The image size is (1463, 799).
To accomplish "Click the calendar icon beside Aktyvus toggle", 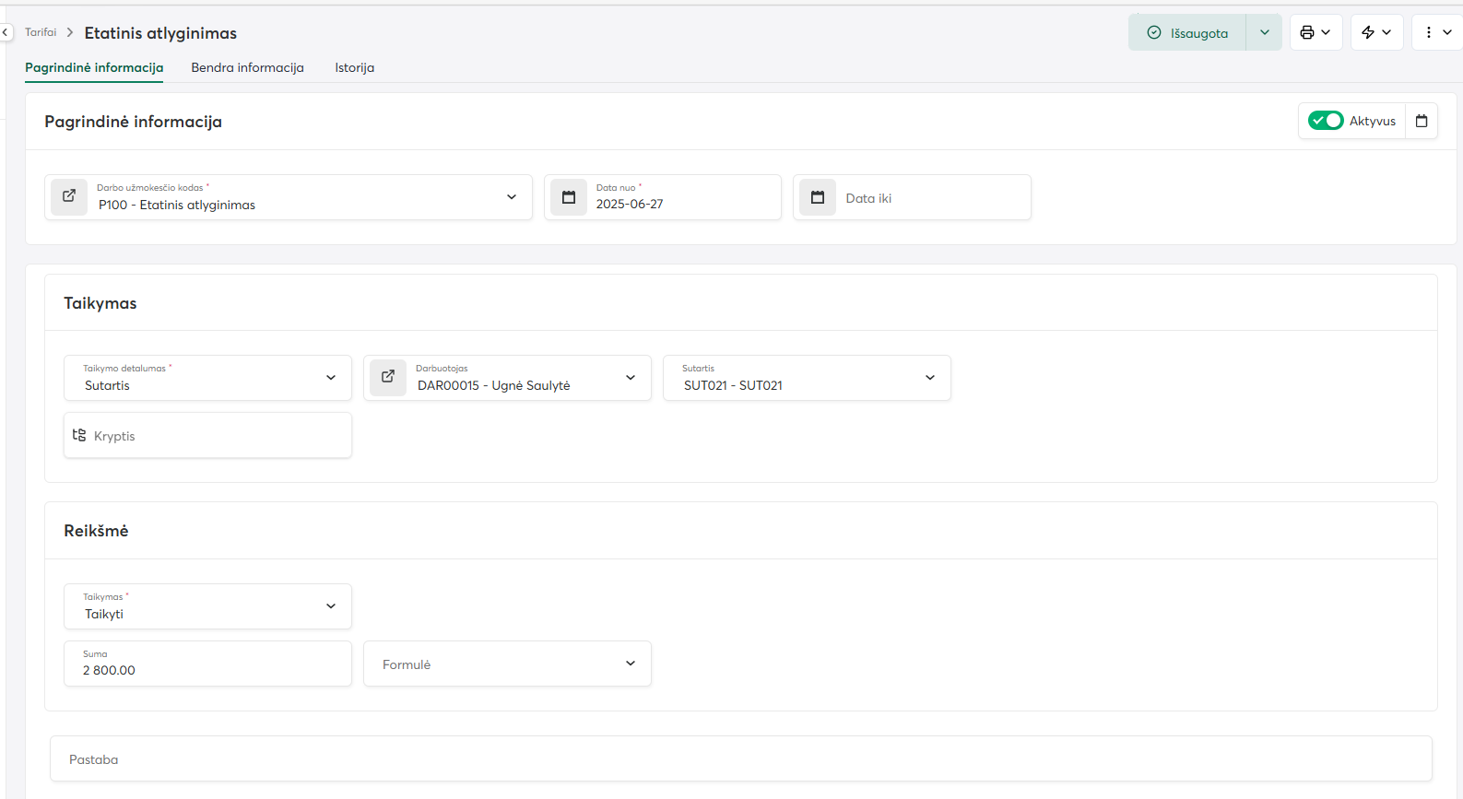I will click(1422, 121).
